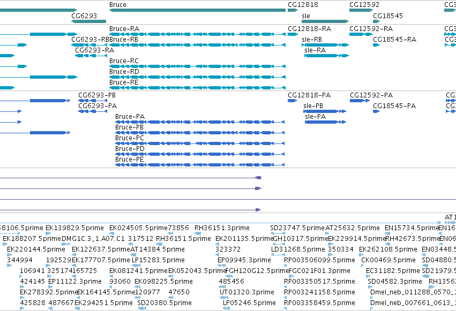Select the Bruce-PB protein label
The width and height of the screenshot is (456, 311).
130,127
